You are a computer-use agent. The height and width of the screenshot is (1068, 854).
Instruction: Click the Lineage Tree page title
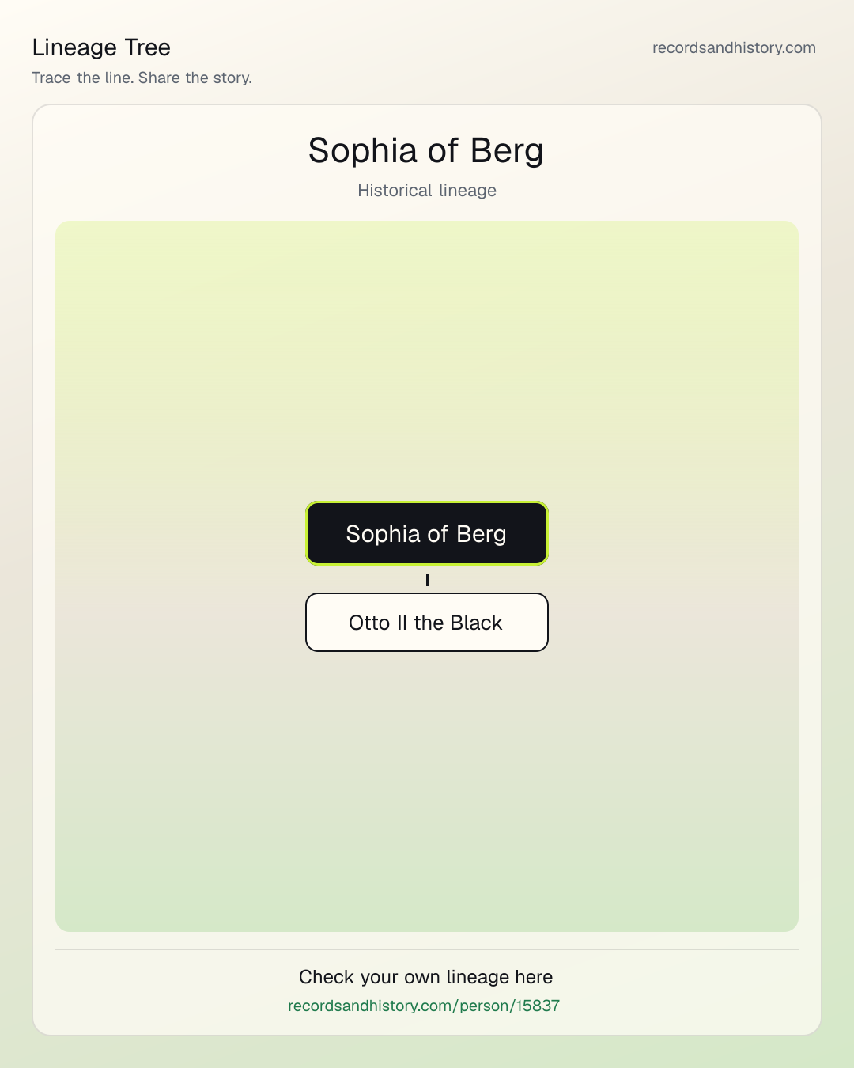pyautogui.click(x=101, y=47)
